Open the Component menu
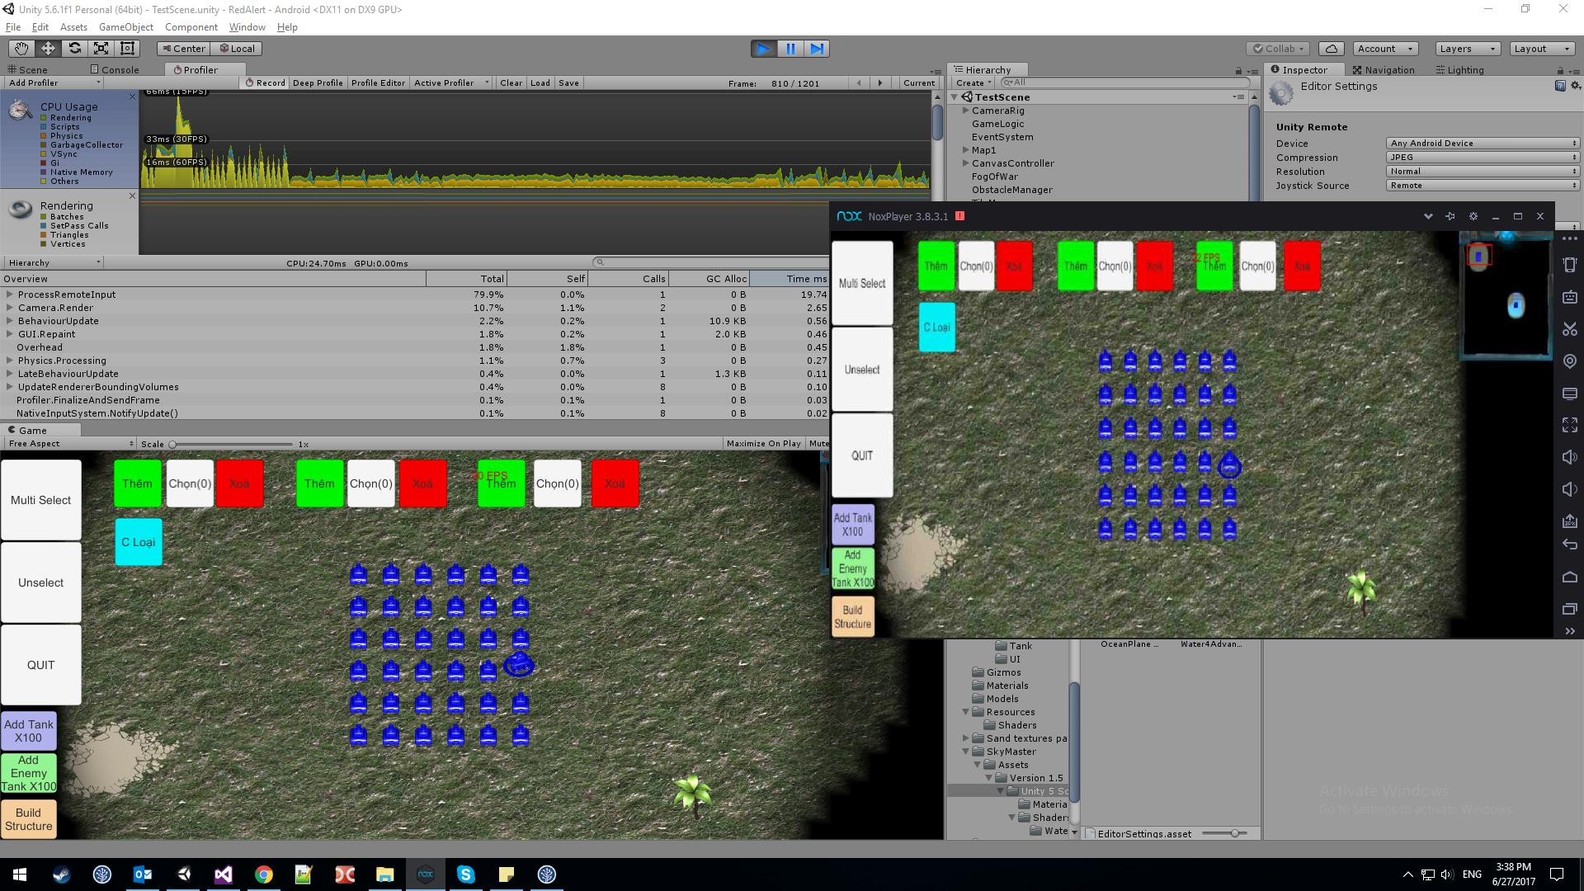Image resolution: width=1584 pixels, height=891 pixels. click(191, 27)
